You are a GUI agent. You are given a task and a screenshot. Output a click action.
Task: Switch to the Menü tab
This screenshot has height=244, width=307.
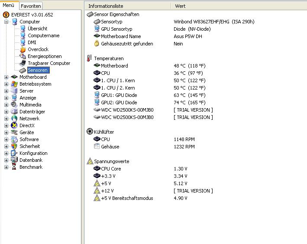point(9,5)
